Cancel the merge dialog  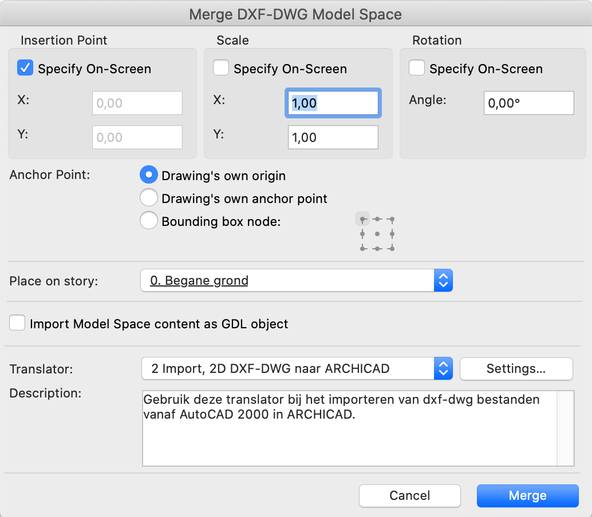(x=409, y=495)
